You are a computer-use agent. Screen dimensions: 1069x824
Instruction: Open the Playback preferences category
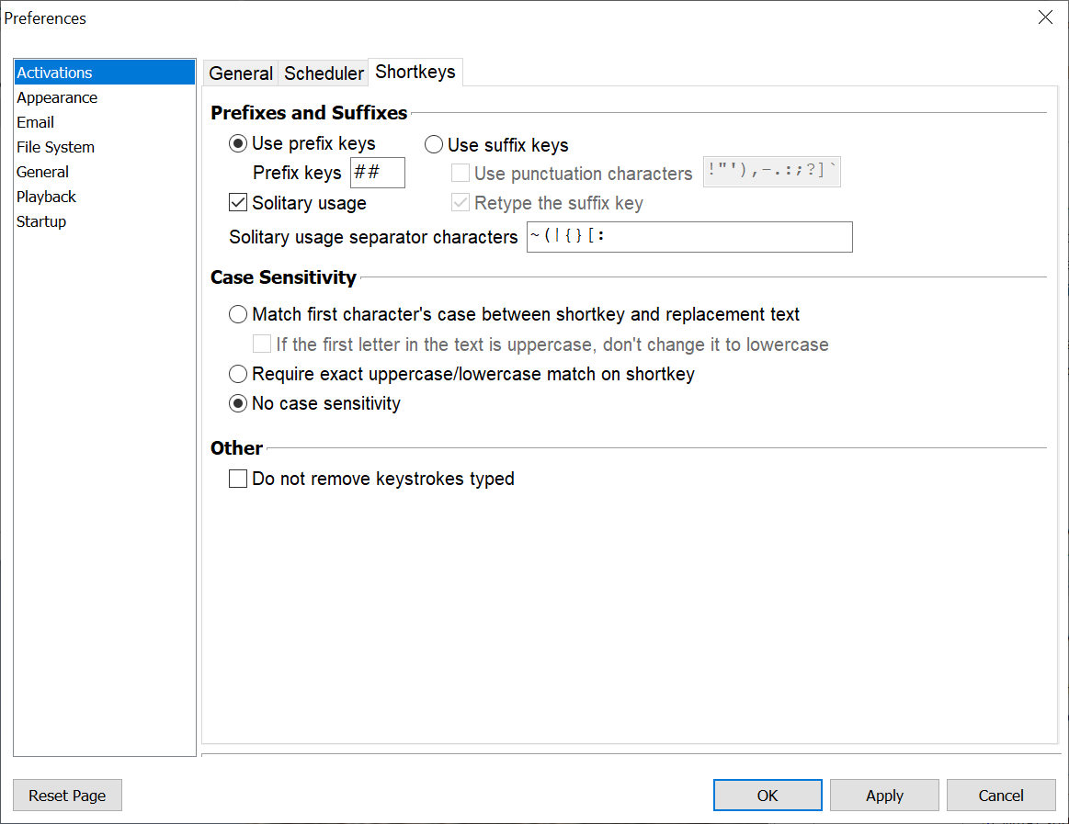[x=46, y=197]
